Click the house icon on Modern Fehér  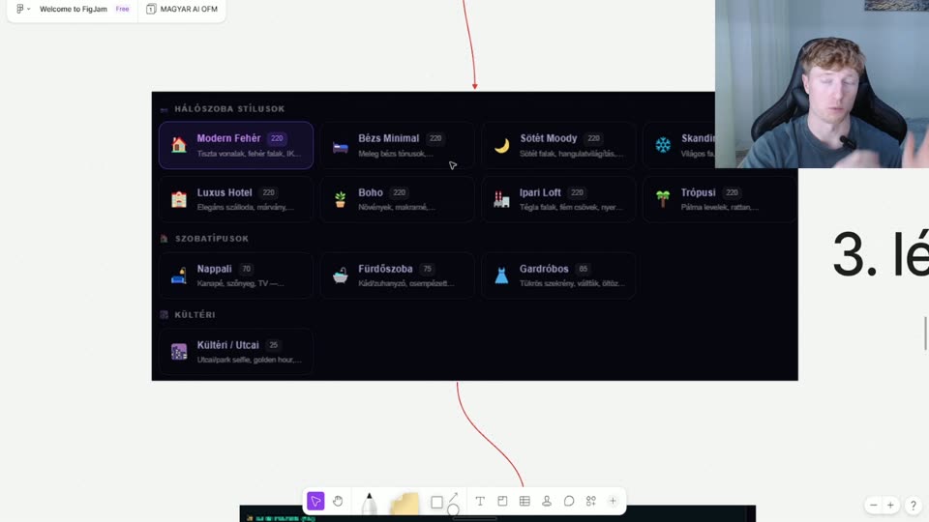(179, 145)
